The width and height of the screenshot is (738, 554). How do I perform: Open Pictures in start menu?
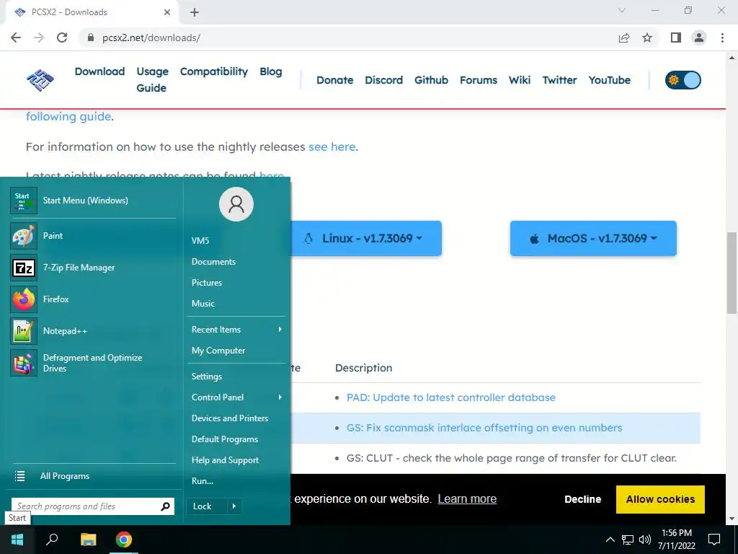(x=207, y=283)
